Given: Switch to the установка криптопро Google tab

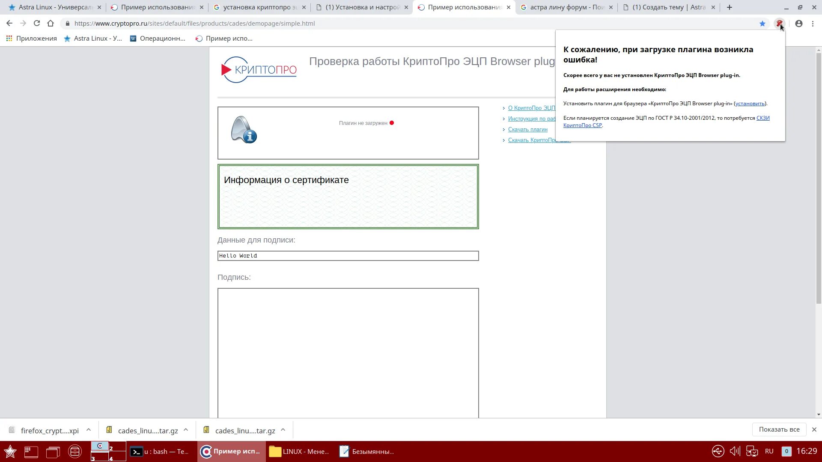Looking at the screenshot, I should [260, 7].
